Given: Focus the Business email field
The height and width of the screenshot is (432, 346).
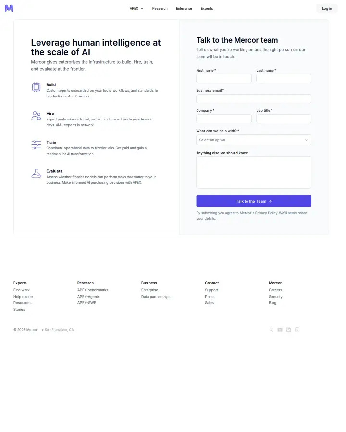Looking at the screenshot, I should [254, 98].
